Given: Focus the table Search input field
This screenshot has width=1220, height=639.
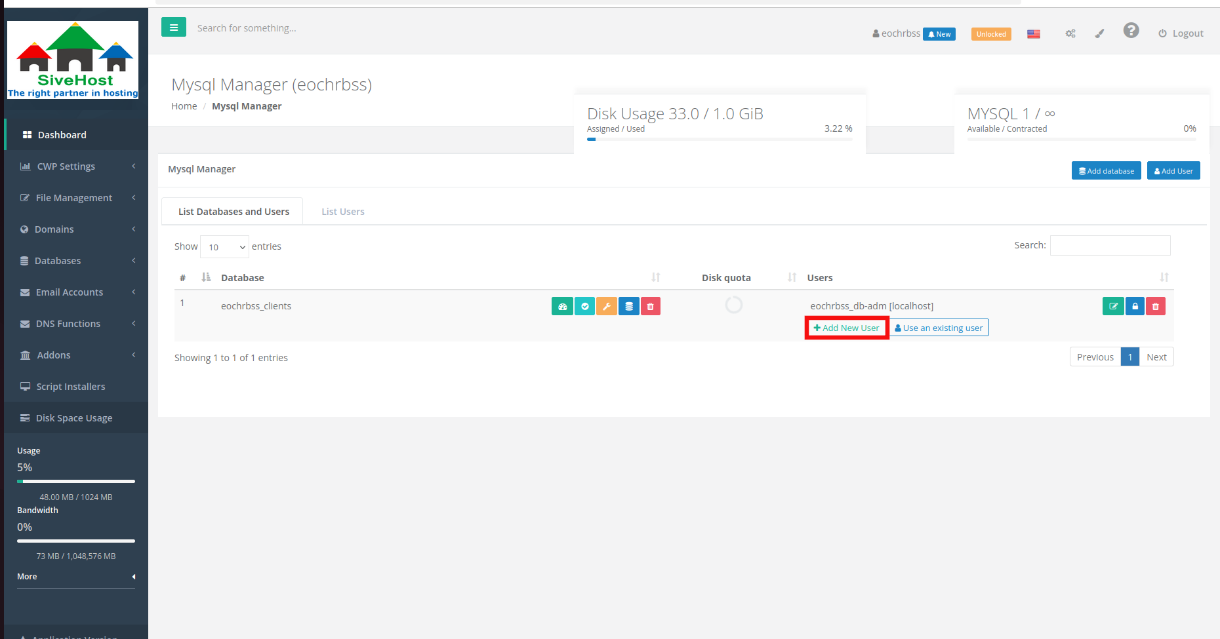Looking at the screenshot, I should point(1110,245).
